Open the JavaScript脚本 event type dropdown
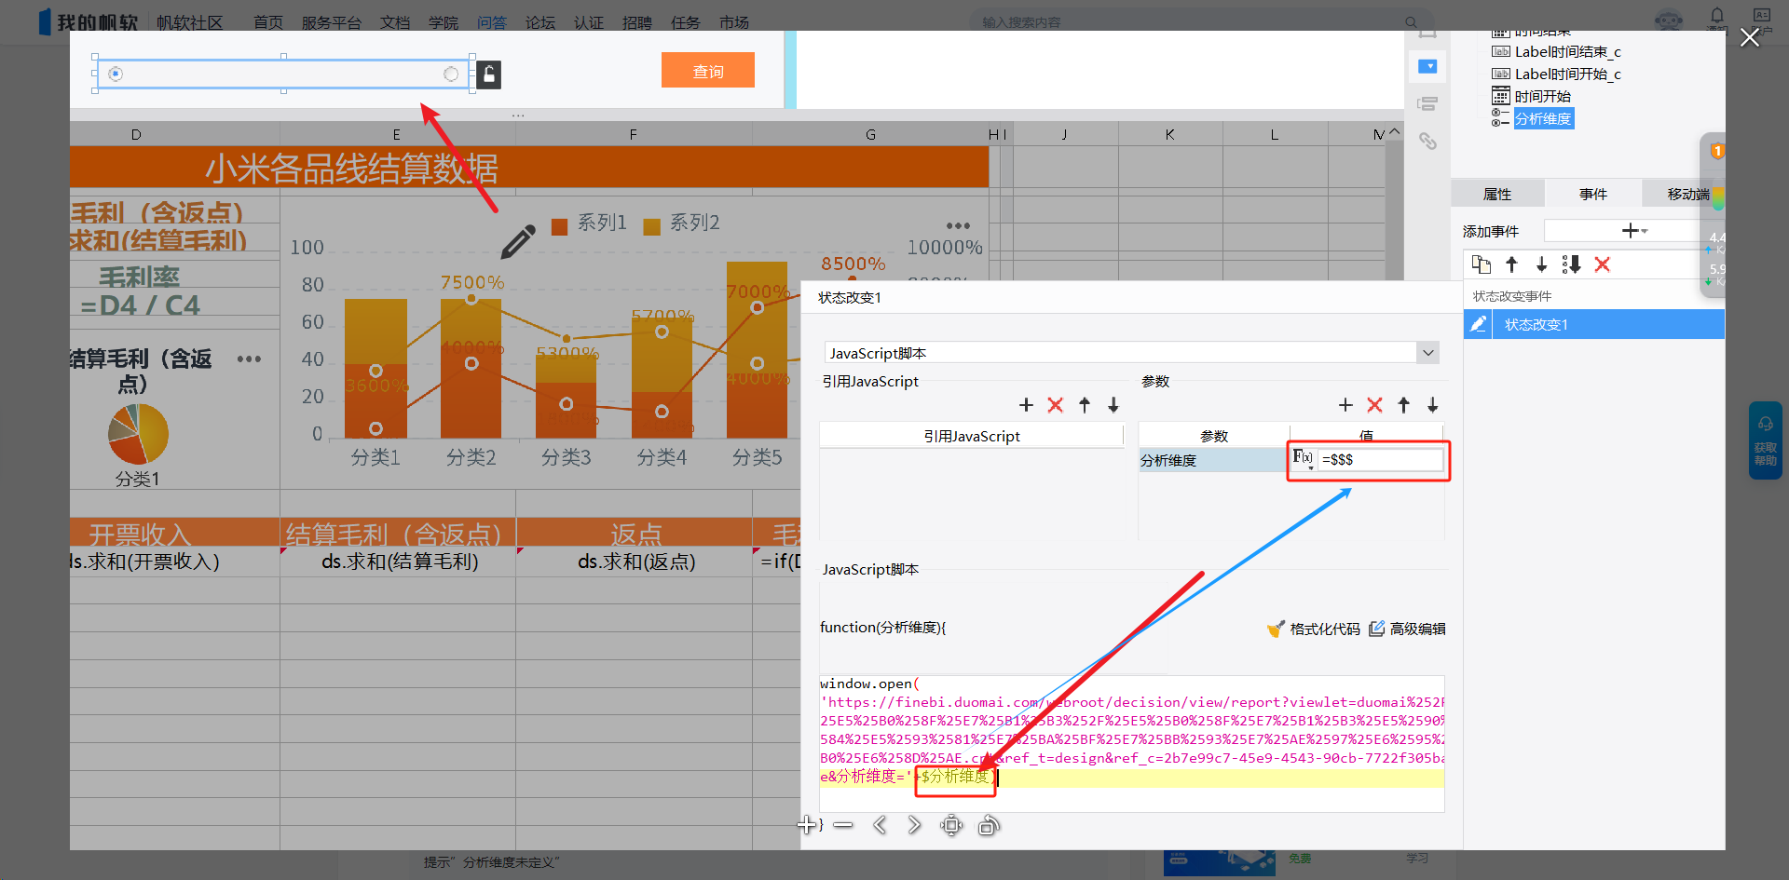Screen dimensions: 1789x880 coord(1428,353)
